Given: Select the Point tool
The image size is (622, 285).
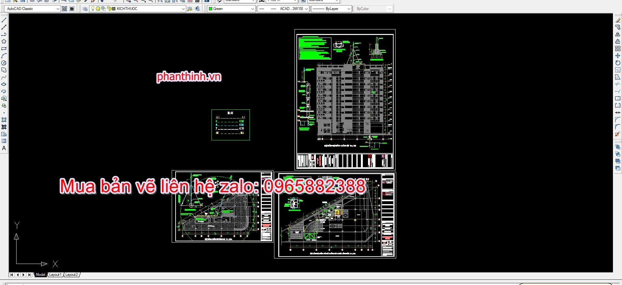Looking at the screenshot, I should pyautogui.click(x=4, y=113).
